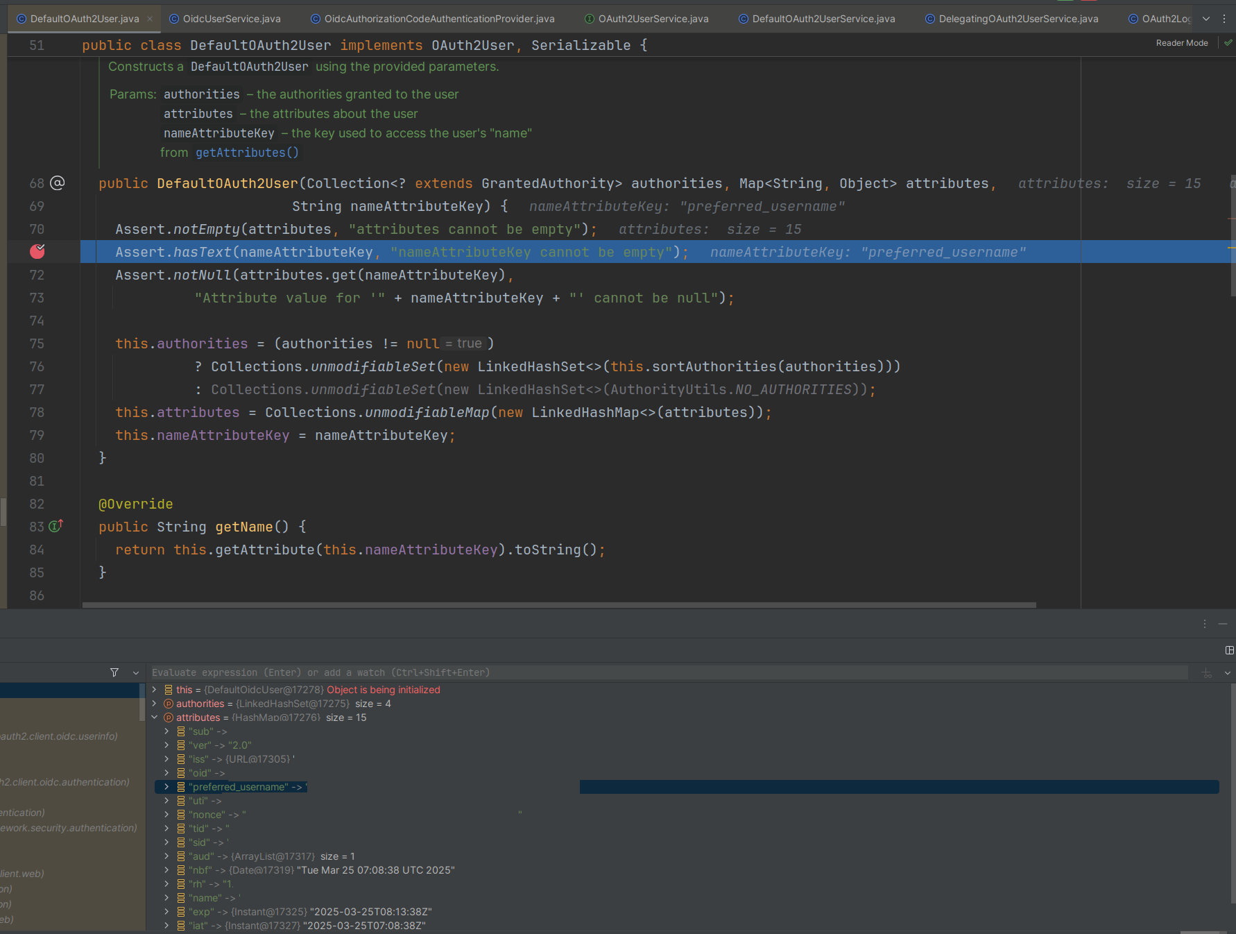Click the object icon beside 'this'
This screenshot has width=1236, height=934.
pos(168,690)
